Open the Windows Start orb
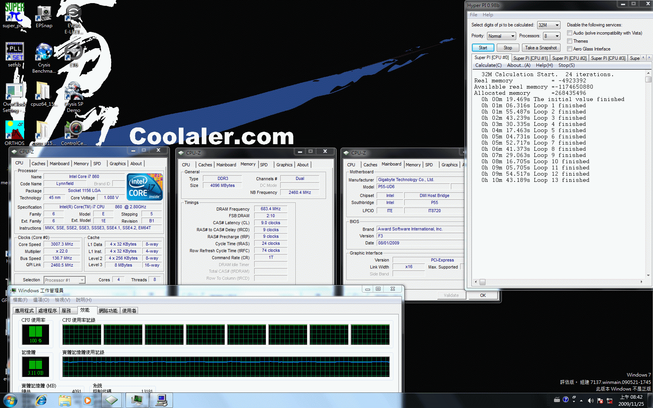The image size is (653, 408). pos(10,400)
